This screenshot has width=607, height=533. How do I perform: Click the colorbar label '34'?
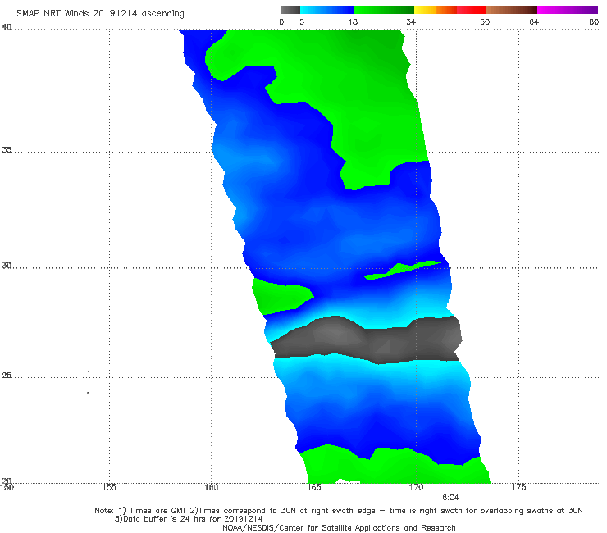(x=411, y=21)
